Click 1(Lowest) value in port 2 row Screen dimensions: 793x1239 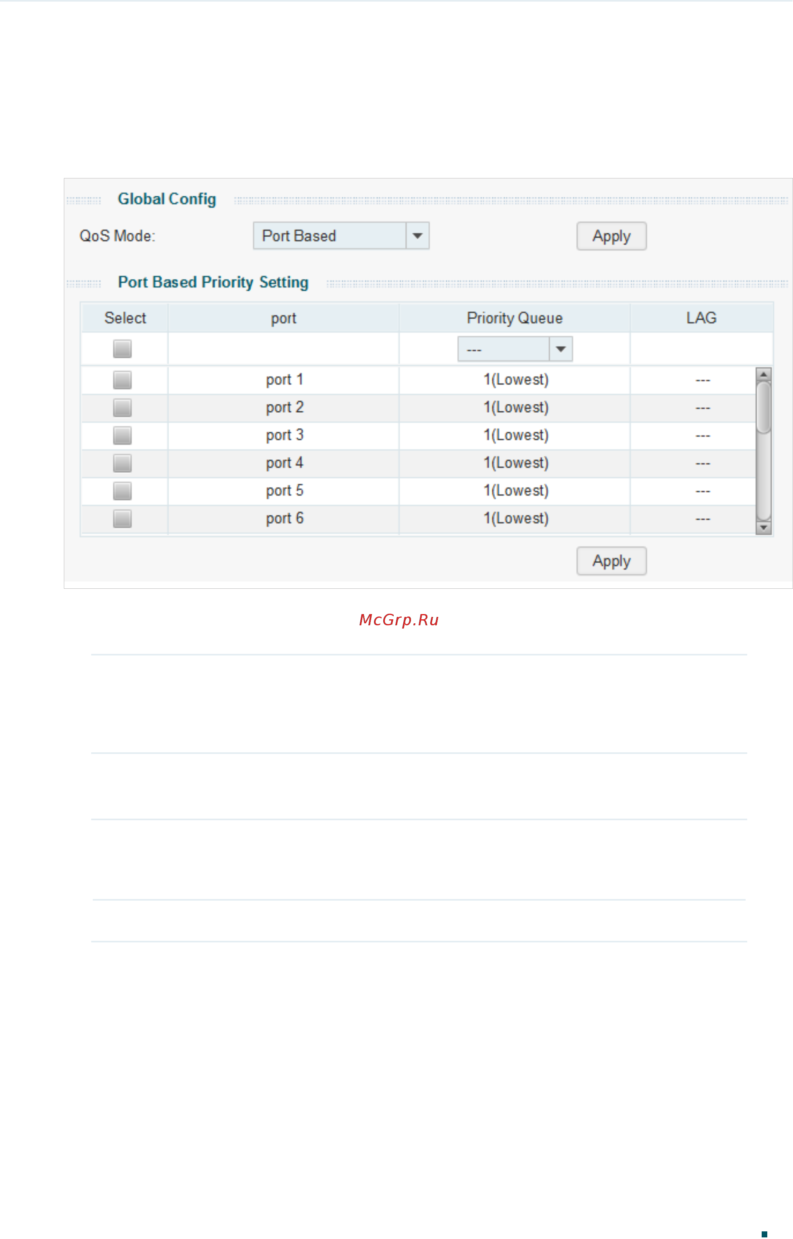point(516,408)
